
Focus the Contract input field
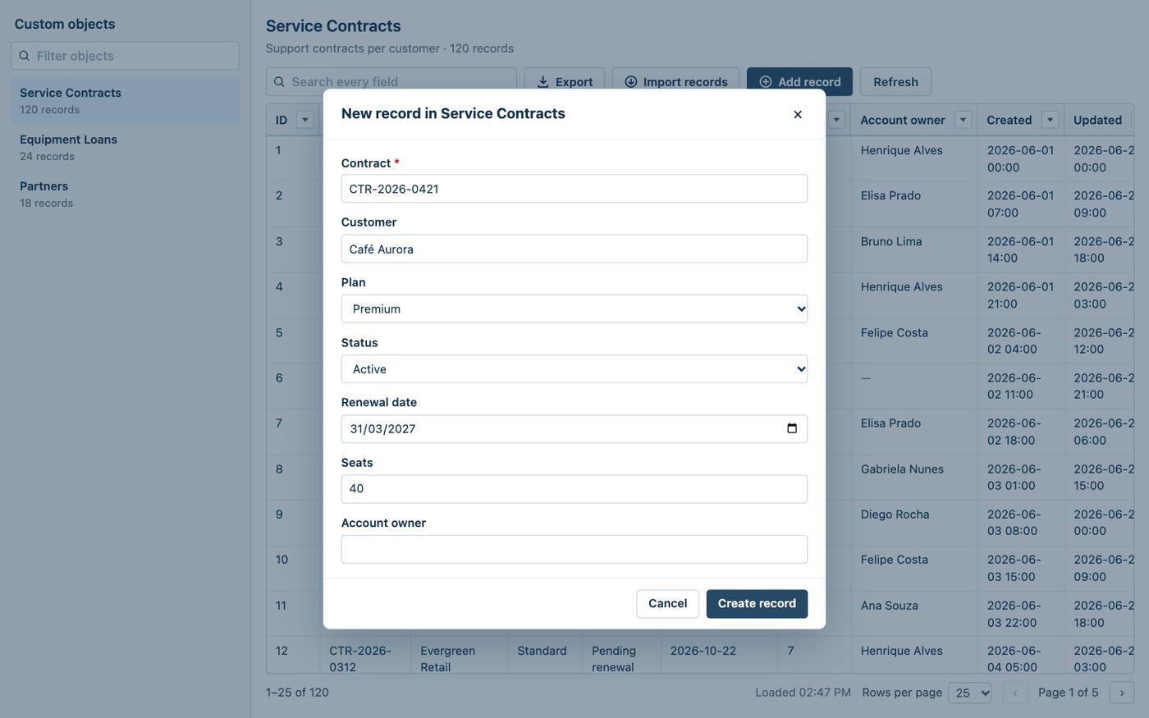point(574,189)
